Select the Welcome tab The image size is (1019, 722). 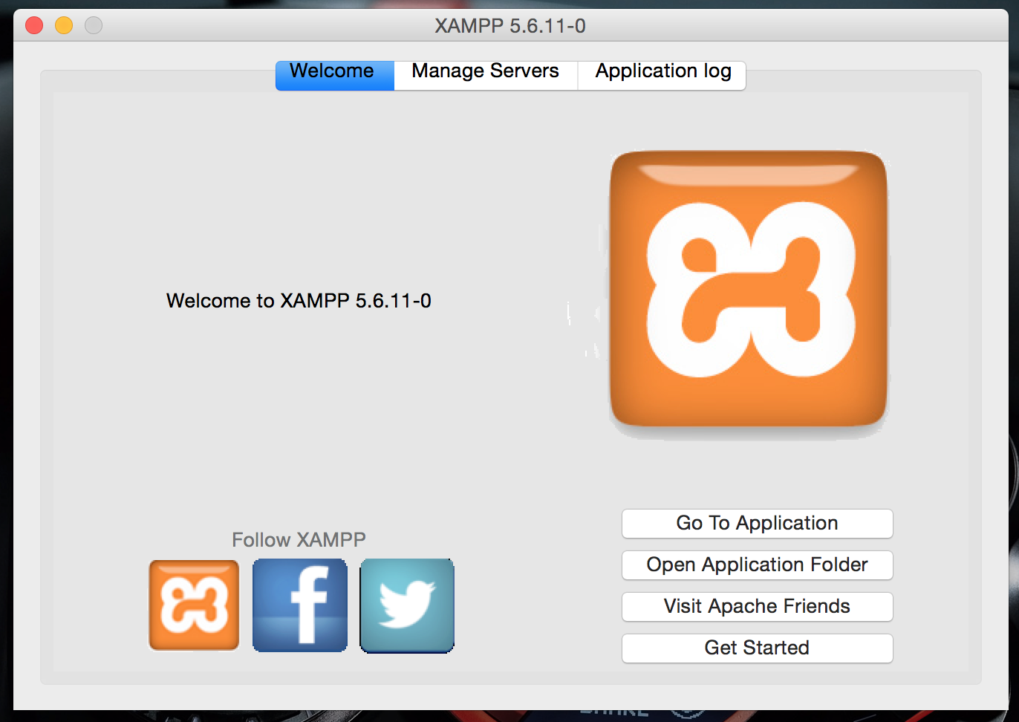coord(335,75)
